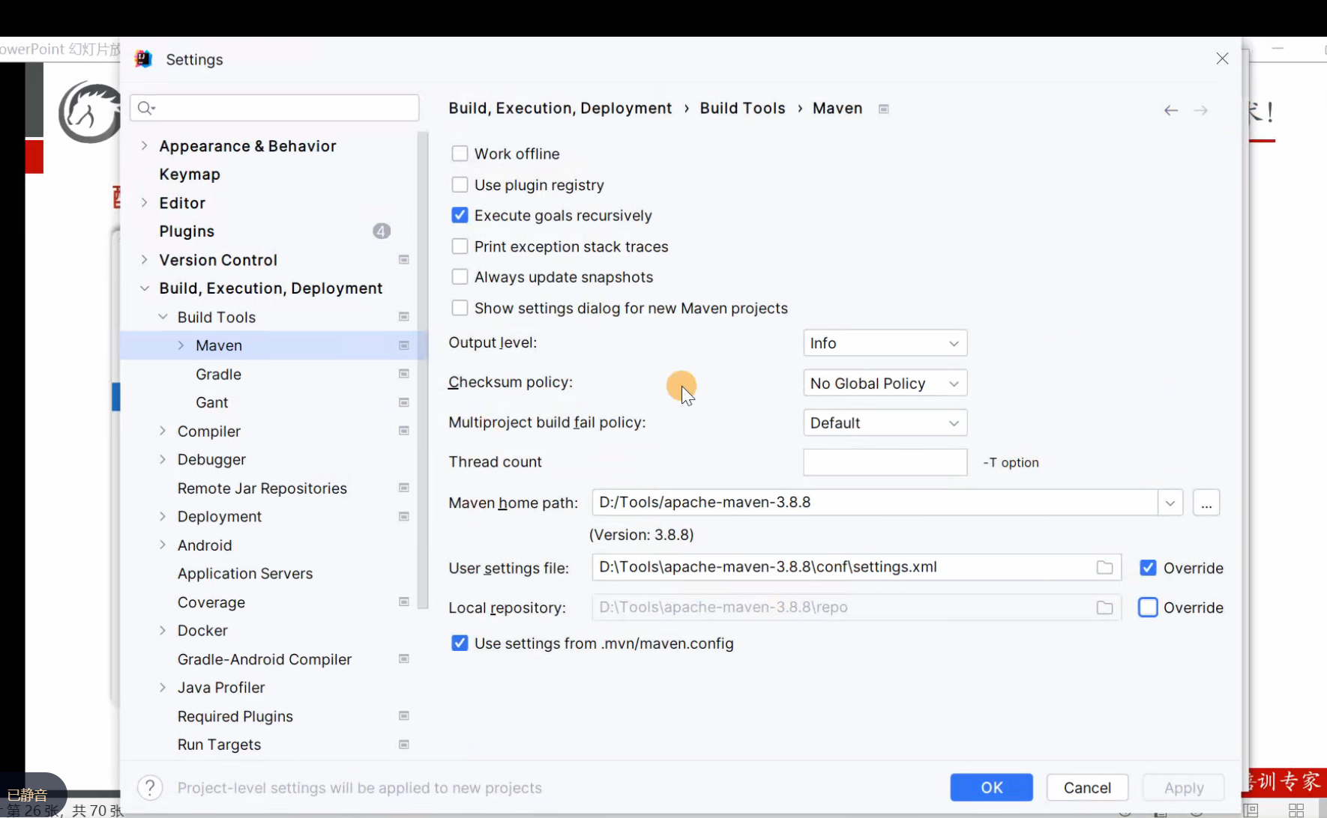
Task: Click the project-level icon on Gradle-Android Compiler row
Action: [x=404, y=659]
